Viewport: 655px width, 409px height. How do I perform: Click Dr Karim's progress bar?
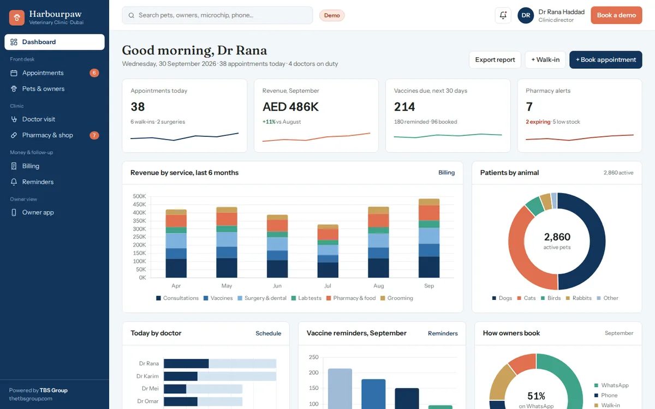[220, 376]
